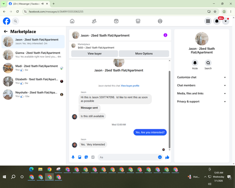Click "Yes. Are you interested?" message bubble
Screen dimensions: 235x188
[150, 133]
